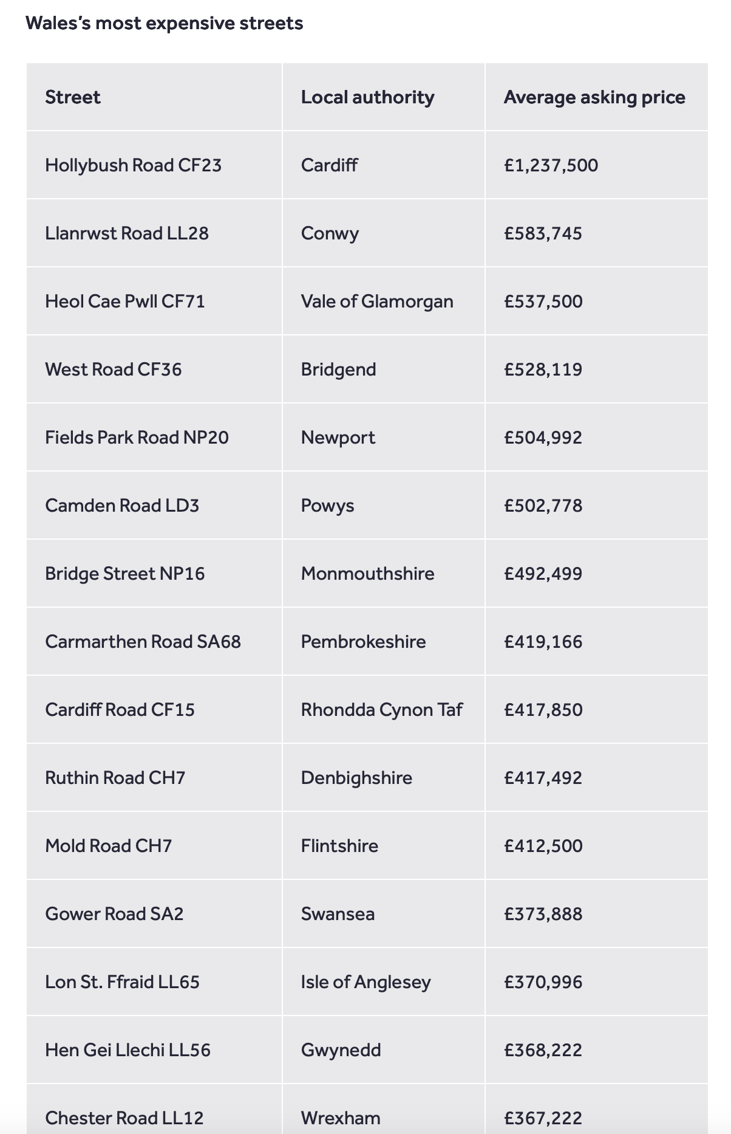731x1134 pixels.
Task: Click the £373,888 Gower Road price
Action: 543,914
